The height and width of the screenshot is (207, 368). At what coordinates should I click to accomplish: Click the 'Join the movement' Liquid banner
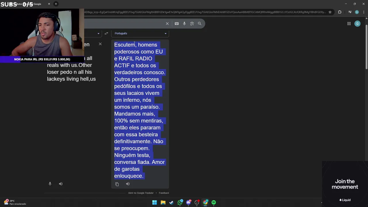tap(345, 184)
